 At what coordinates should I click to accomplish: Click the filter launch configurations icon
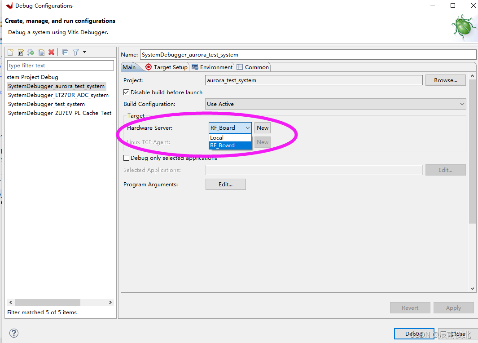tap(75, 52)
